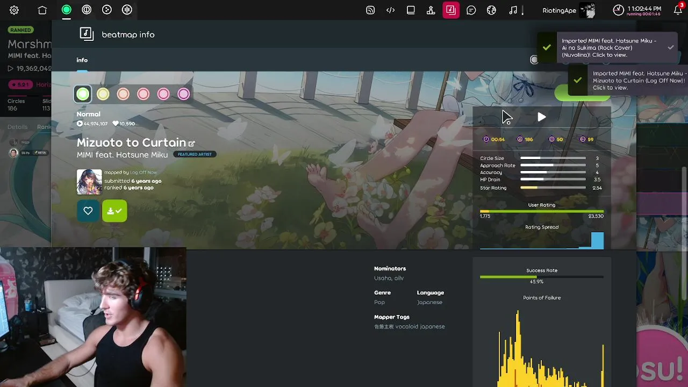Click the Star Rating bar

click(553, 188)
